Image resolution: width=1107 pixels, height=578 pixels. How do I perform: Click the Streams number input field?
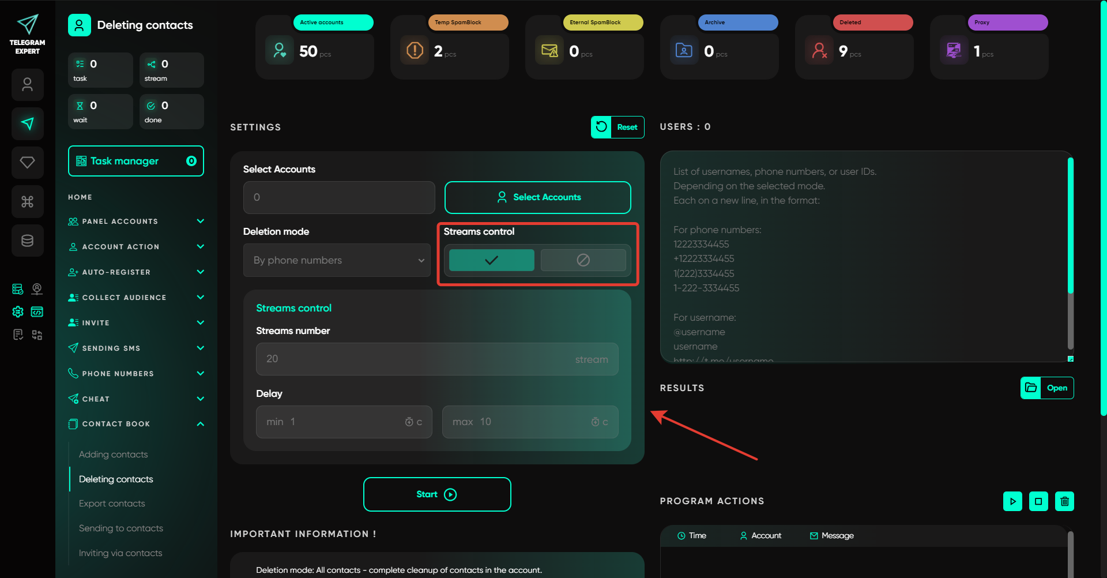point(415,359)
